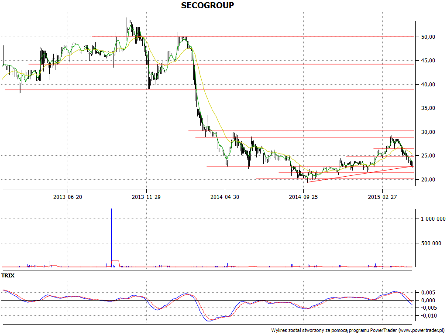Pick the 35,00 price axis label
This screenshot has width=447, height=335.
[x=428, y=108]
